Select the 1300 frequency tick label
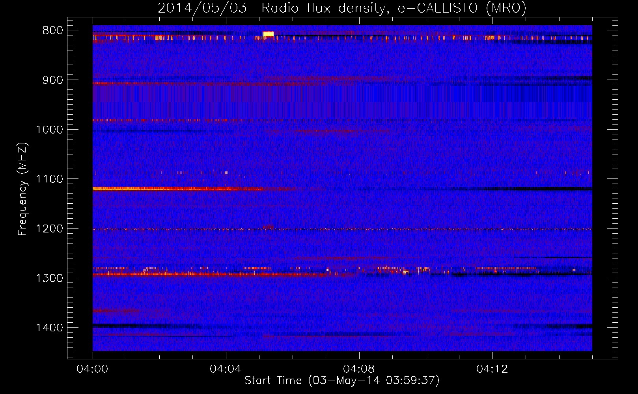Screen dimensions: 638x394 (x=49, y=278)
